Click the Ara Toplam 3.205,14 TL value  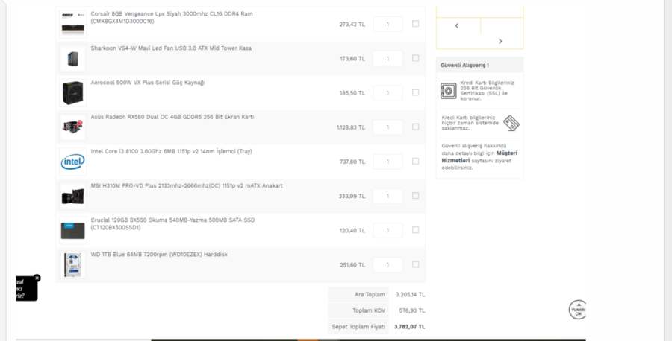click(411, 295)
